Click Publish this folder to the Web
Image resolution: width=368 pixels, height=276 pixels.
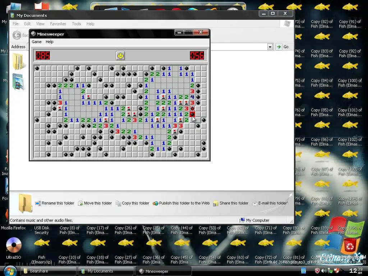pos(181,203)
